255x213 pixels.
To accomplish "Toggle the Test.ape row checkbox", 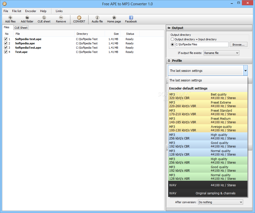I will click(6, 52).
